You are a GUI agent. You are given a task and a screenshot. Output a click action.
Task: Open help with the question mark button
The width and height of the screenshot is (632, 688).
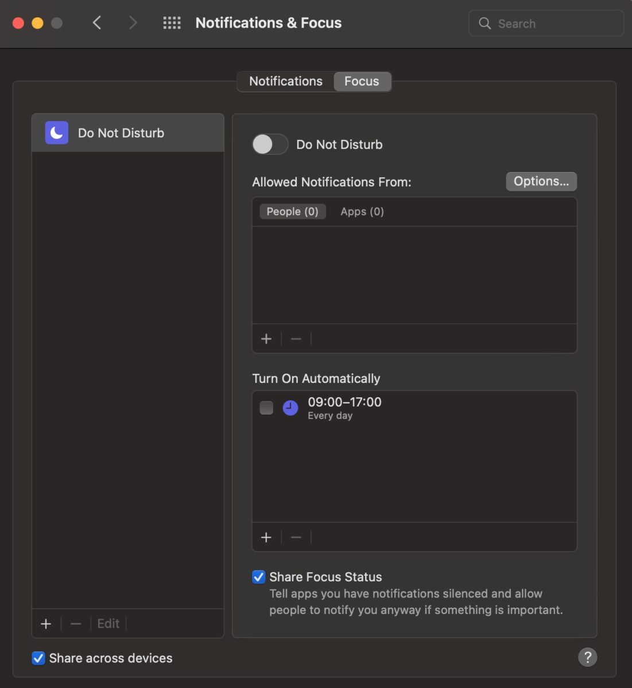coord(587,657)
